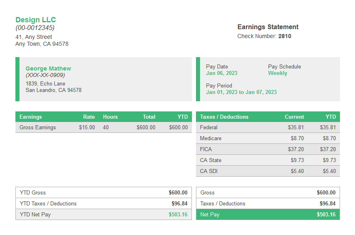
Task: Click the check number 2810
Action: click(x=284, y=36)
